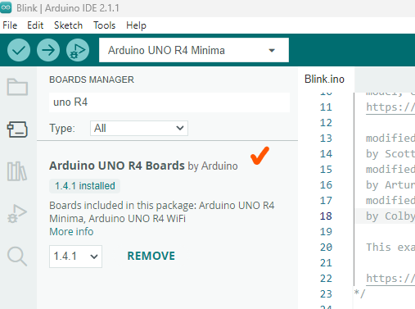
Task: Click the boards search field containing uno R4
Action: tap(169, 102)
